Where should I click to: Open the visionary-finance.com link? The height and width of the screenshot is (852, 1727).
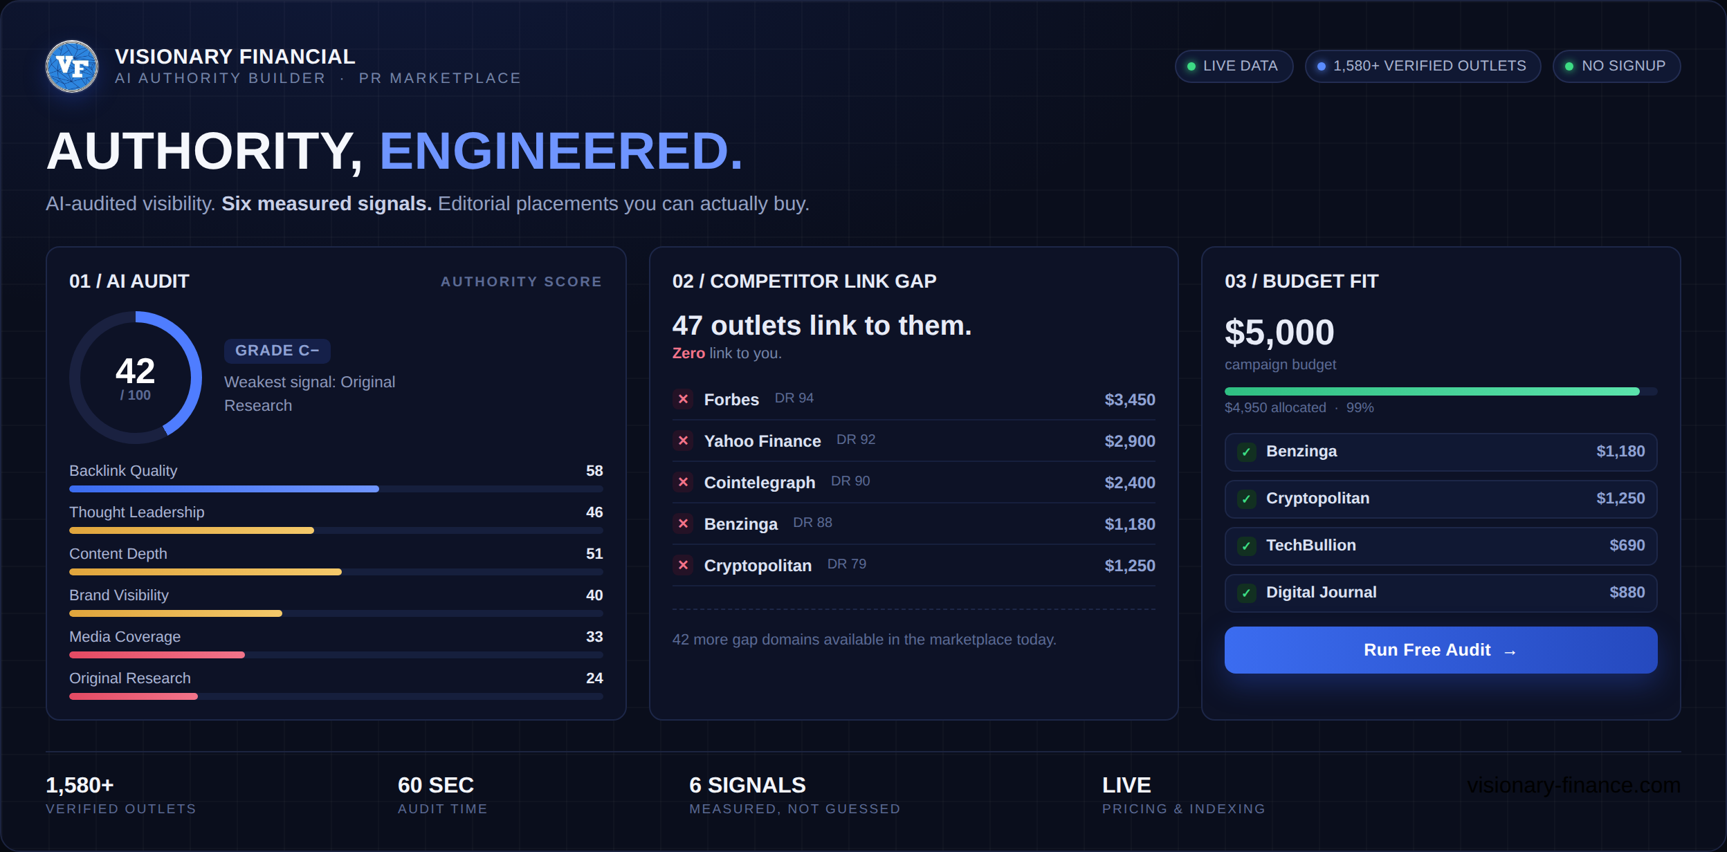pyautogui.click(x=1573, y=786)
